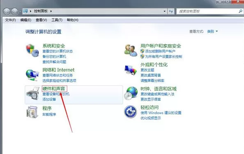The width and height of the screenshot is (244, 154).
Task: Click the 添加或删除用户帐户 link
Action: [160, 51]
